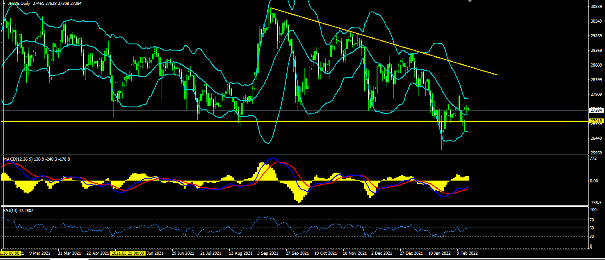Screen dimensions: 605x260
Task: Click the 28399 level on the price scale
Action: click(596, 80)
